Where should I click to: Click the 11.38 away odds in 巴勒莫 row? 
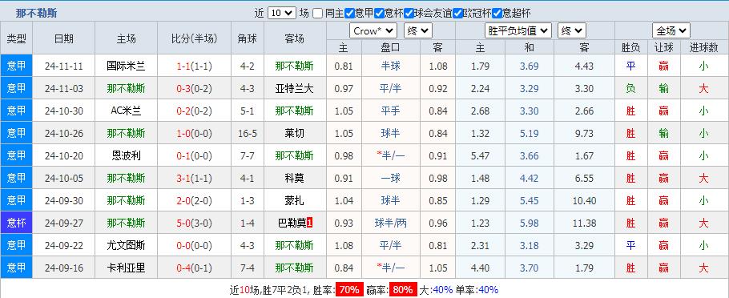585,223
